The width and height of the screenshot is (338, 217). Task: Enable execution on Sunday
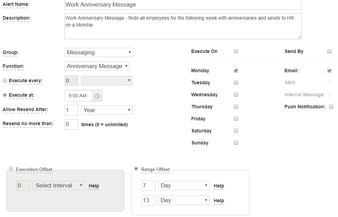[236, 143]
